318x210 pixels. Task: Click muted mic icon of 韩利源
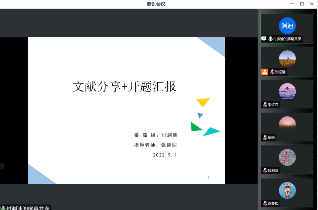click(265, 170)
